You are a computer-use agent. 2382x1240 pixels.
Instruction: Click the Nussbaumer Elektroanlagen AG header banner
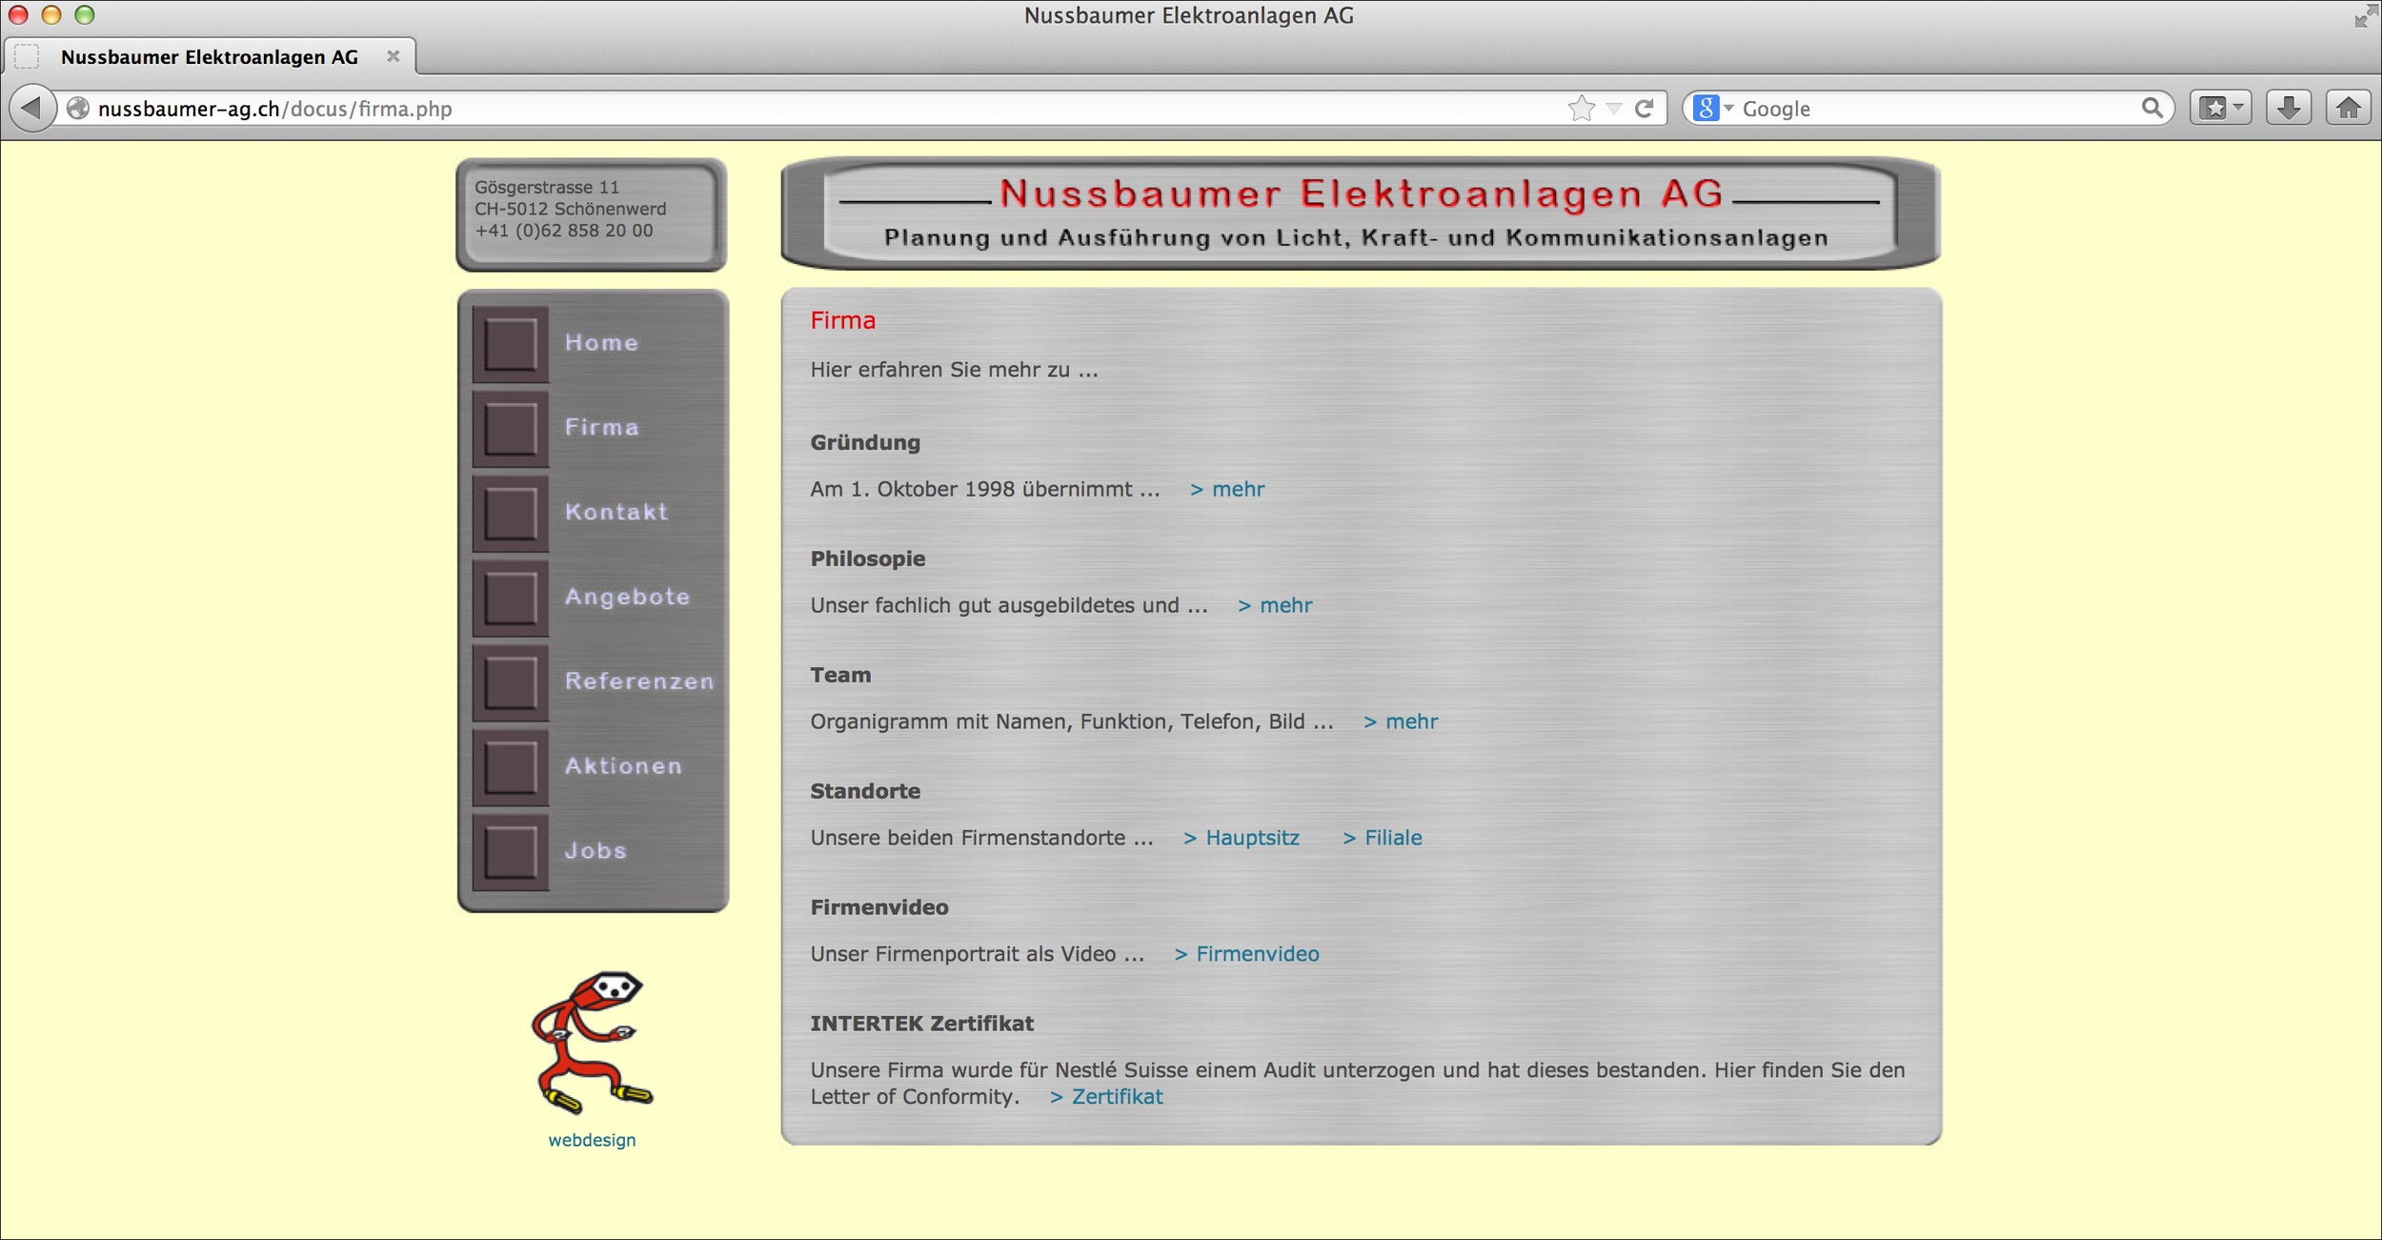coord(1361,213)
